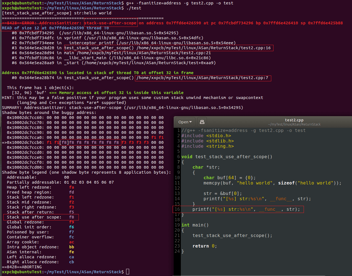Viewport: 352px width, 276px height.
Task: Click 'Global init order: f6' legend row
Action: 40,227
